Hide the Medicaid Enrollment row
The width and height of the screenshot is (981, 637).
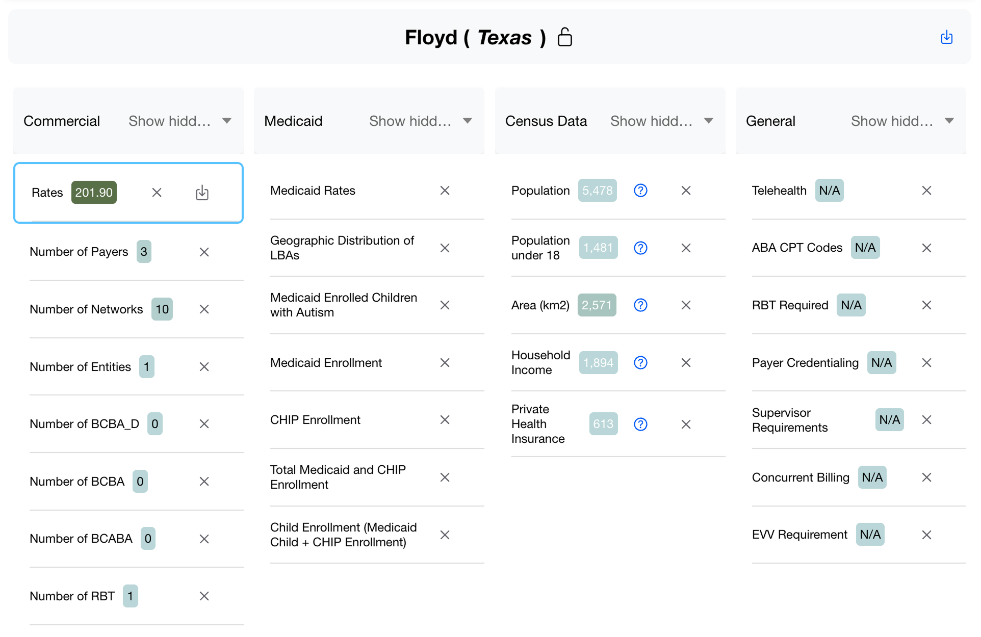pyautogui.click(x=445, y=363)
